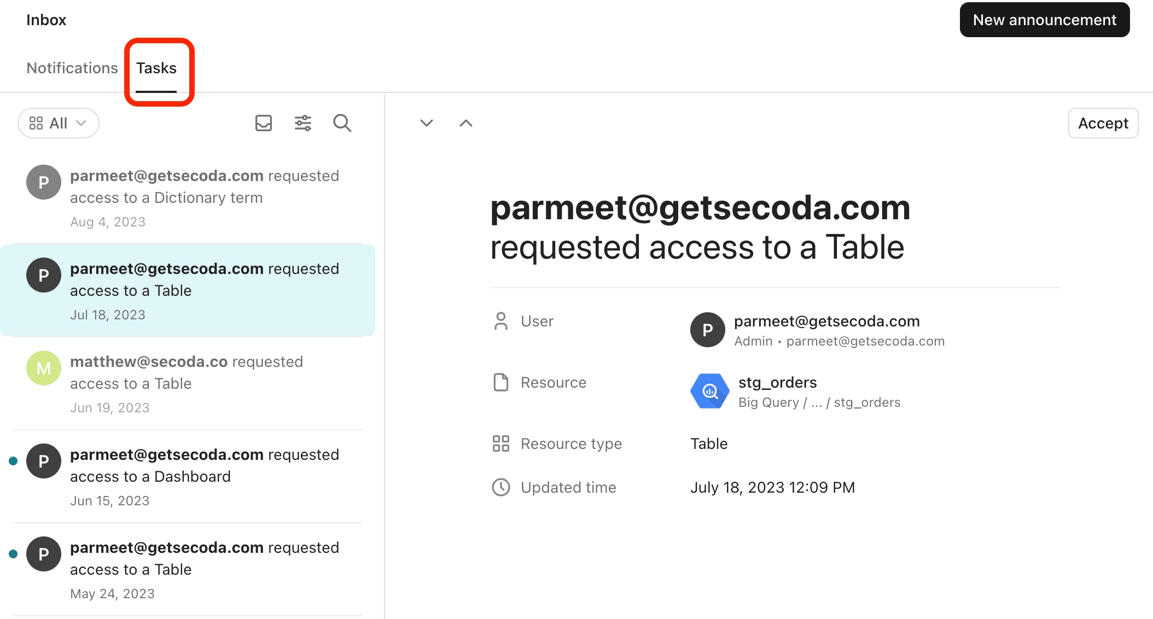Click the search magnifier icon
The image size is (1153, 619).
point(342,123)
